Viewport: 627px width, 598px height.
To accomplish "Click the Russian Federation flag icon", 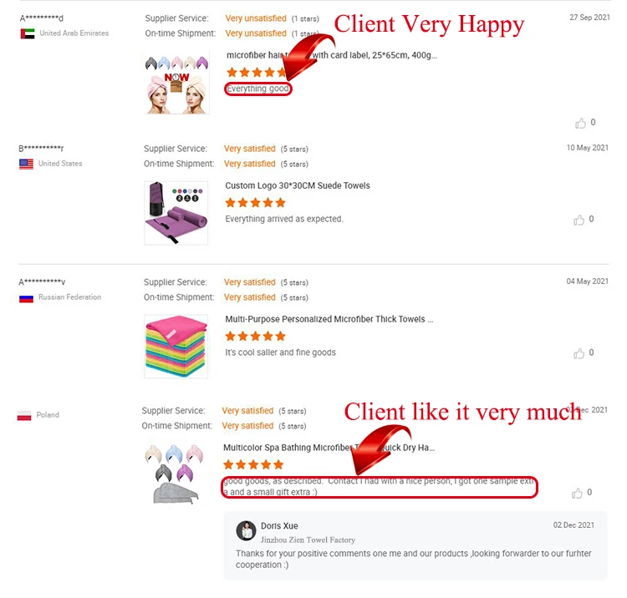I will point(27,298).
